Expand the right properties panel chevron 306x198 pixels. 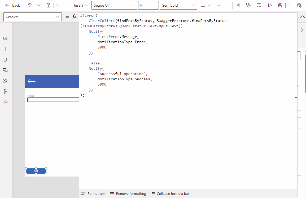pos(302,30)
